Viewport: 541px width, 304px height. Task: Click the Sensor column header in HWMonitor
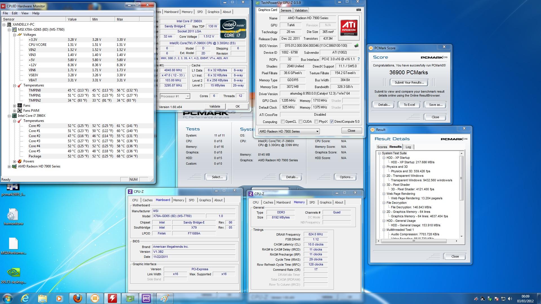(34, 19)
